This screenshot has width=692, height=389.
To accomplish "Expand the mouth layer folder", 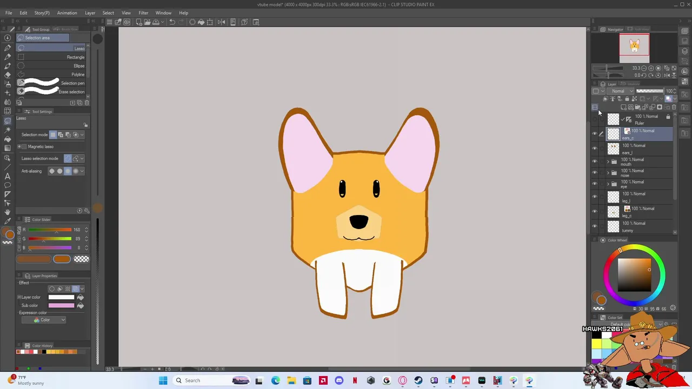I will coord(608,162).
